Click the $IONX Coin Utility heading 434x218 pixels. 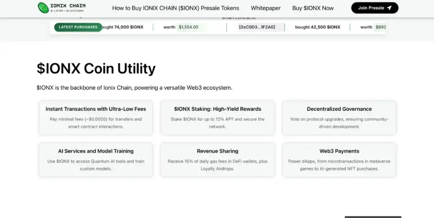click(96, 69)
